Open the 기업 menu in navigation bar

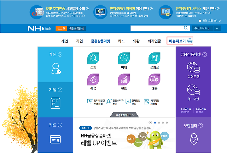tap(79, 41)
